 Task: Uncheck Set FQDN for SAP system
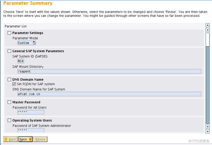(x=14, y=84)
